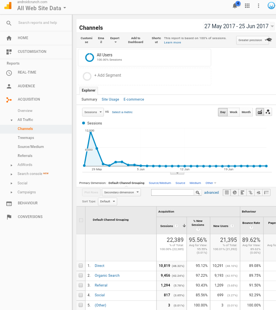
Task: Open the Secondary dimension dropdown
Action: [x=121, y=192]
